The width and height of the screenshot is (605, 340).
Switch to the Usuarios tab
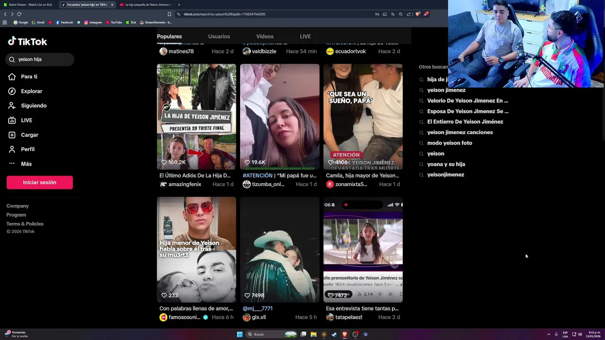click(219, 36)
